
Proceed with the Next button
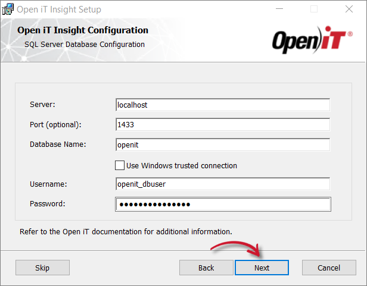[x=262, y=268]
